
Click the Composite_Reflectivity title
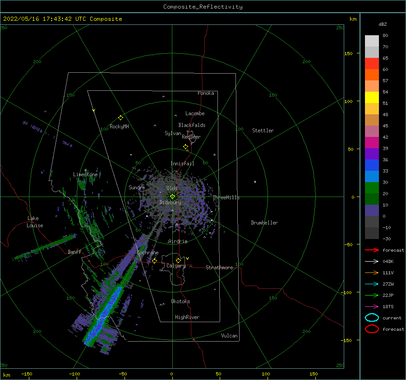(203, 7)
